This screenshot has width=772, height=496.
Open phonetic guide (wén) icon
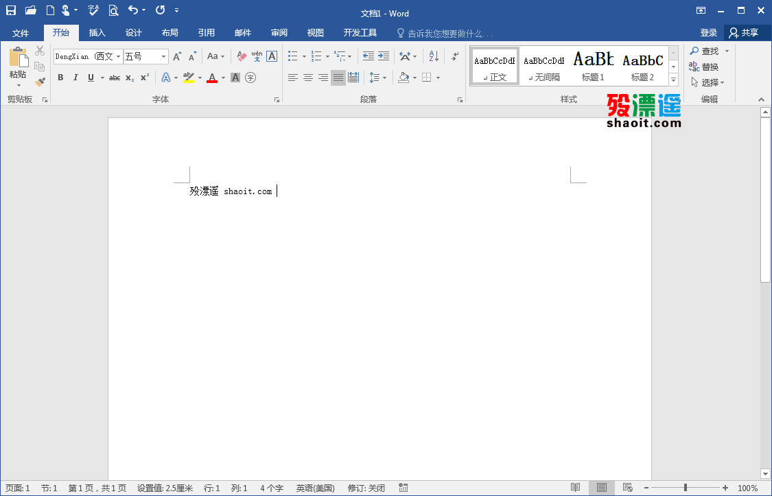pos(257,56)
